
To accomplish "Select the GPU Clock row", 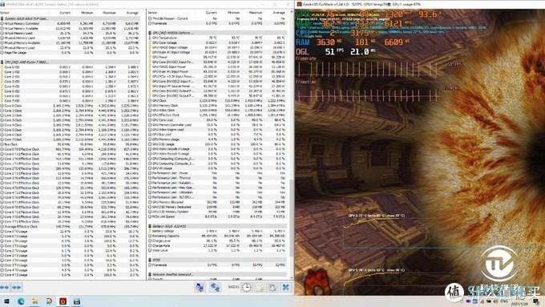I will 217,100.
